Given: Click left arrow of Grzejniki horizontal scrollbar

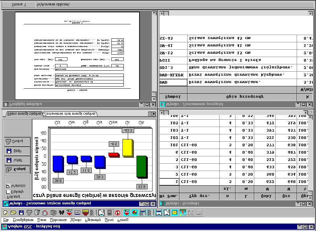Looking at the screenshot, I should (162, 113).
